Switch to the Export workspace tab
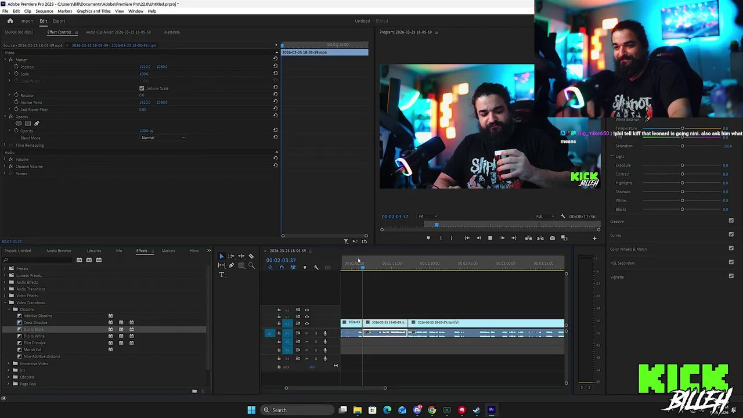 pos(59,21)
